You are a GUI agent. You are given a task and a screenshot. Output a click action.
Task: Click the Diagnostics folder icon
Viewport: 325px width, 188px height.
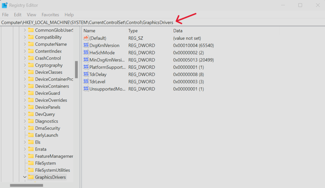[x=31, y=121]
